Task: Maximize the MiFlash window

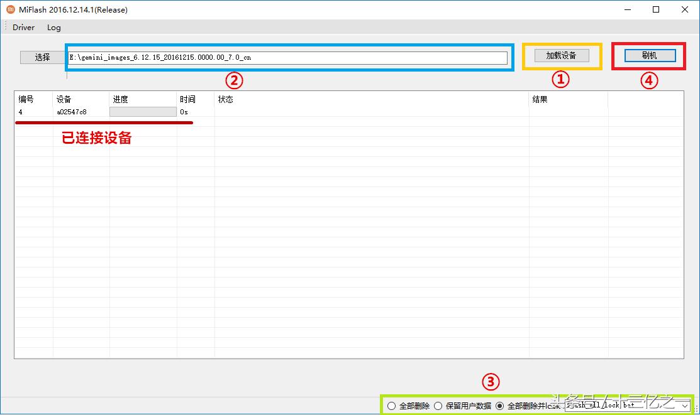Action: click(656, 9)
